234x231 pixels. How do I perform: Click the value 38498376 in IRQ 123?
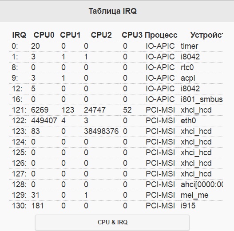coord(101,131)
